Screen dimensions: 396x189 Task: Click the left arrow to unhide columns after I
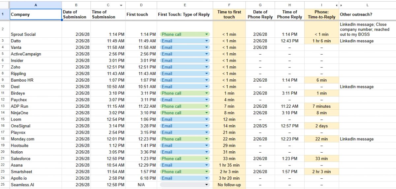coord(337,5)
